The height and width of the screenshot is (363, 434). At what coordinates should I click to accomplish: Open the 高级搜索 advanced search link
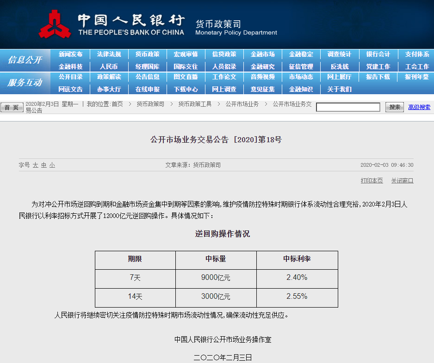tap(419, 107)
